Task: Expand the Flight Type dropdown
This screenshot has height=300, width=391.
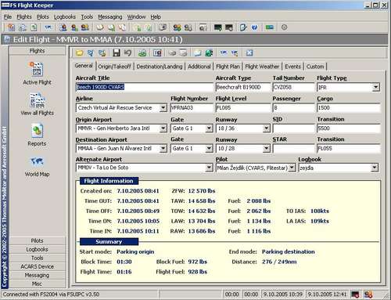Action: pos(375,87)
